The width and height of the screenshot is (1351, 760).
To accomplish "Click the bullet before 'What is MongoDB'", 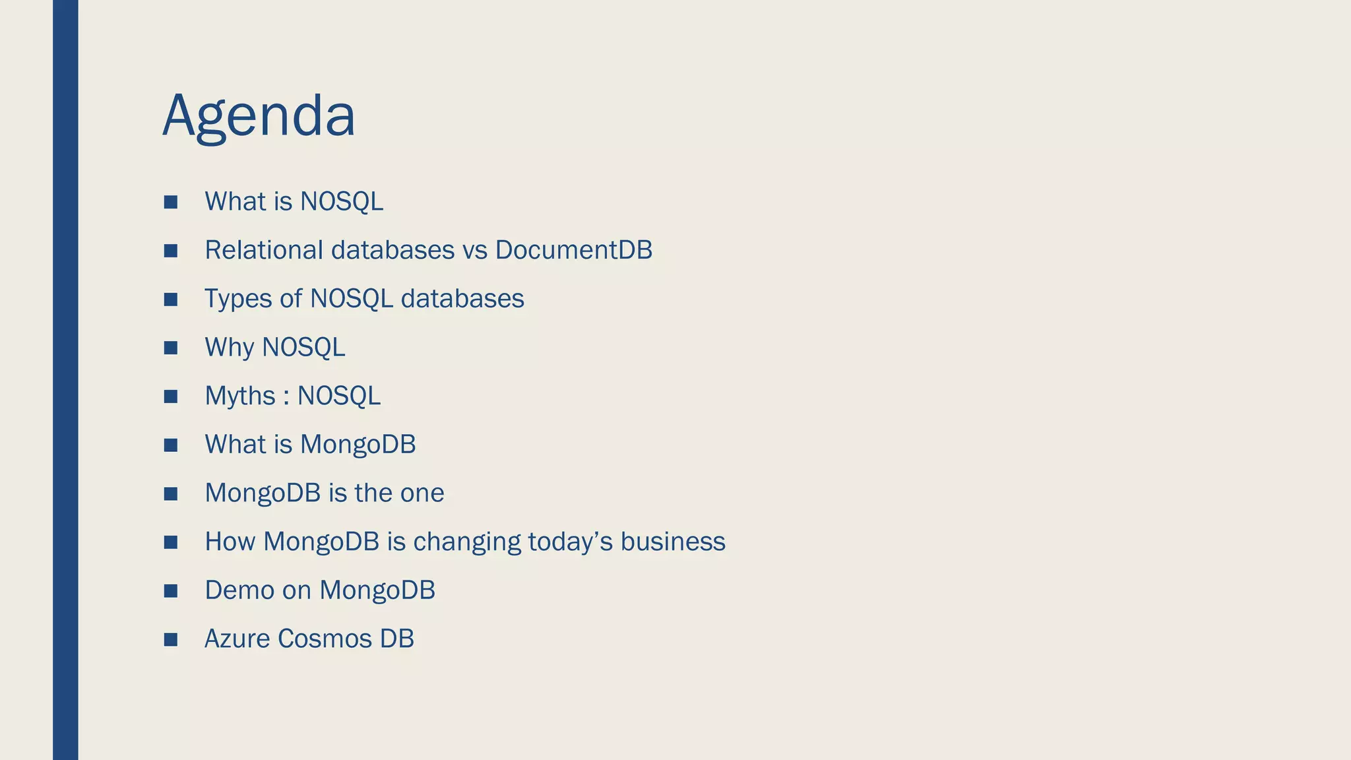I will point(170,445).
